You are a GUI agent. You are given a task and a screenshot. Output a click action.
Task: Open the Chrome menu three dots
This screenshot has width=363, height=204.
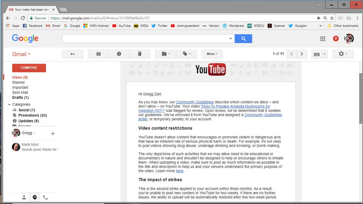(357, 18)
